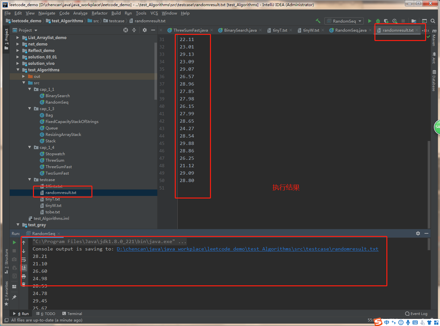The image size is (440, 326).
Task: Open the Terminal tool window
Action: click(x=72, y=314)
